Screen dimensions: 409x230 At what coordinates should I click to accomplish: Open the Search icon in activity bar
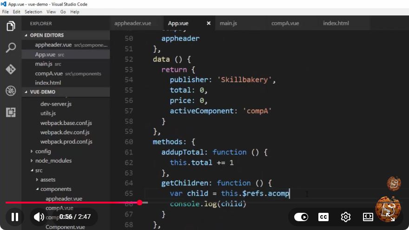coord(11,48)
